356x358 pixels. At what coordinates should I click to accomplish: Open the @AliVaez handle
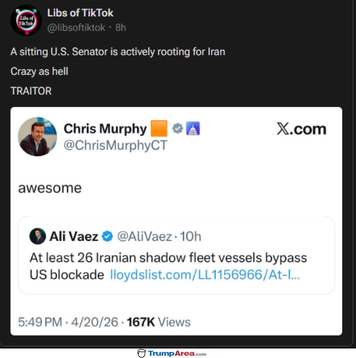(x=144, y=237)
